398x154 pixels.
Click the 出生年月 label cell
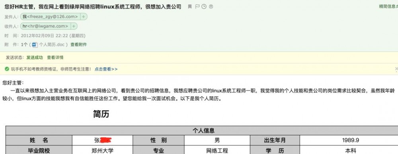[x=275, y=141]
